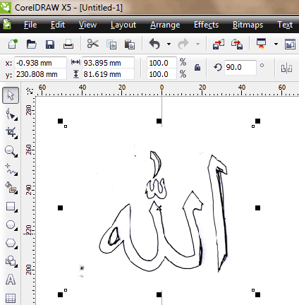This screenshot has width=299, height=305.
Task: Click the Welcome screen icon
Action: point(291,44)
